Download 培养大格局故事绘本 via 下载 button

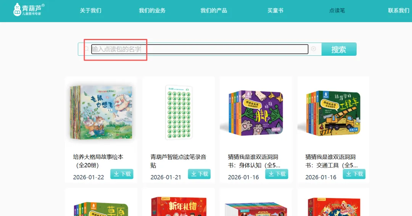[x=122, y=174]
